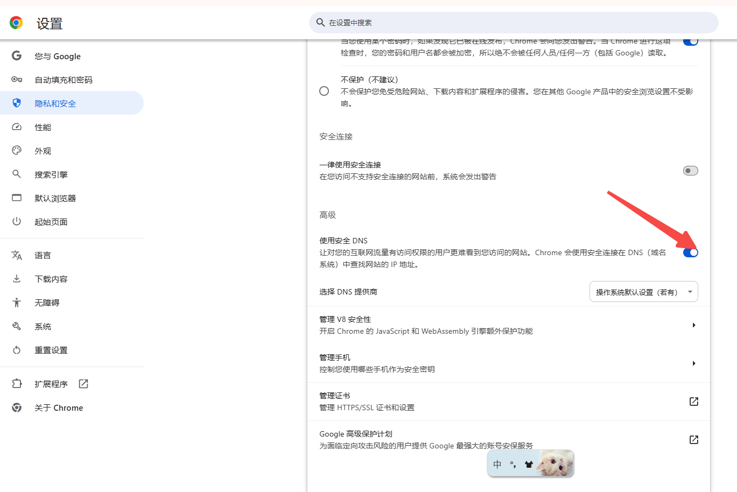The image size is (737, 492).
Task: Click the power icon for 起始页面
Action: tap(17, 221)
